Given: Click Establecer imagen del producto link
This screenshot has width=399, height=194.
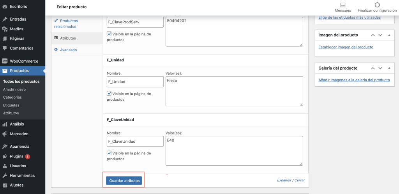Looking at the screenshot, I should pos(346,47).
